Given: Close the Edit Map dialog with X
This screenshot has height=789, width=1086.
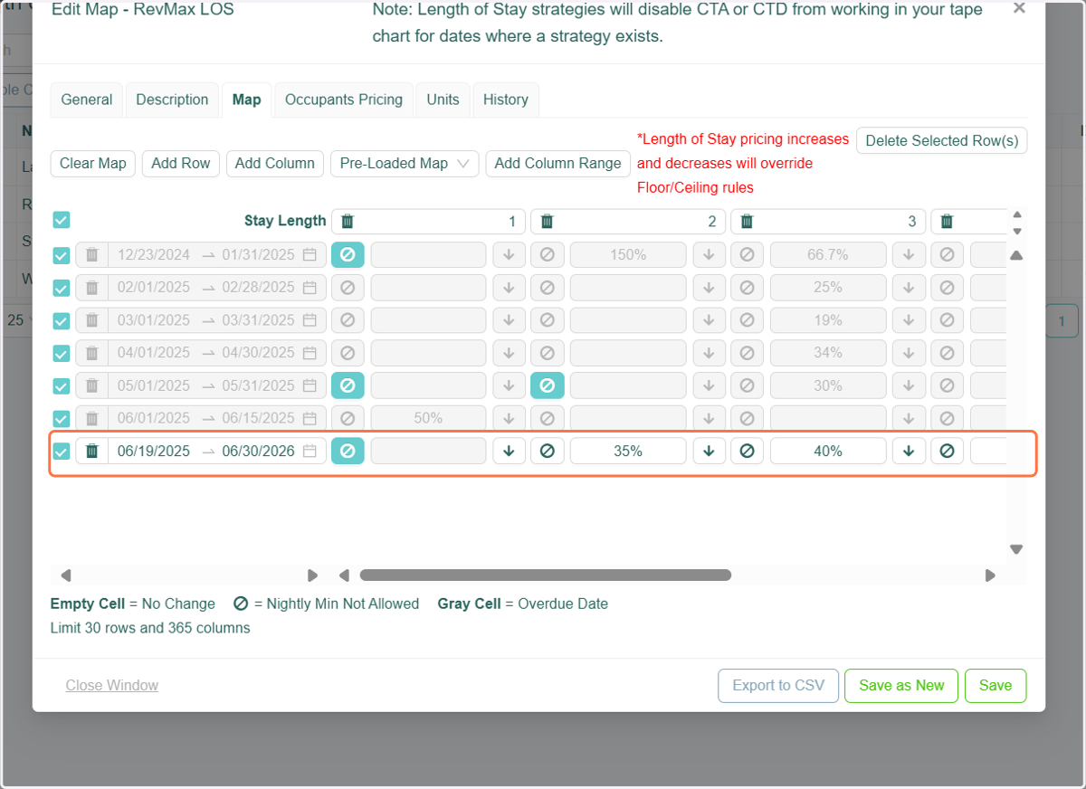Looking at the screenshot, I should (1019, 9).
